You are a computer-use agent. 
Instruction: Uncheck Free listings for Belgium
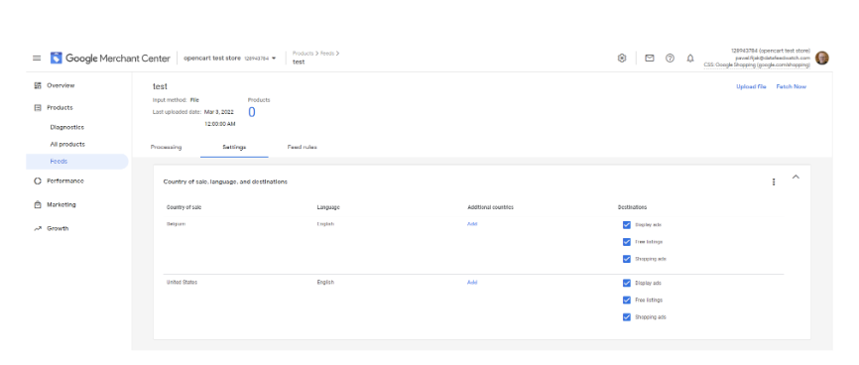[x=627, y=242]
